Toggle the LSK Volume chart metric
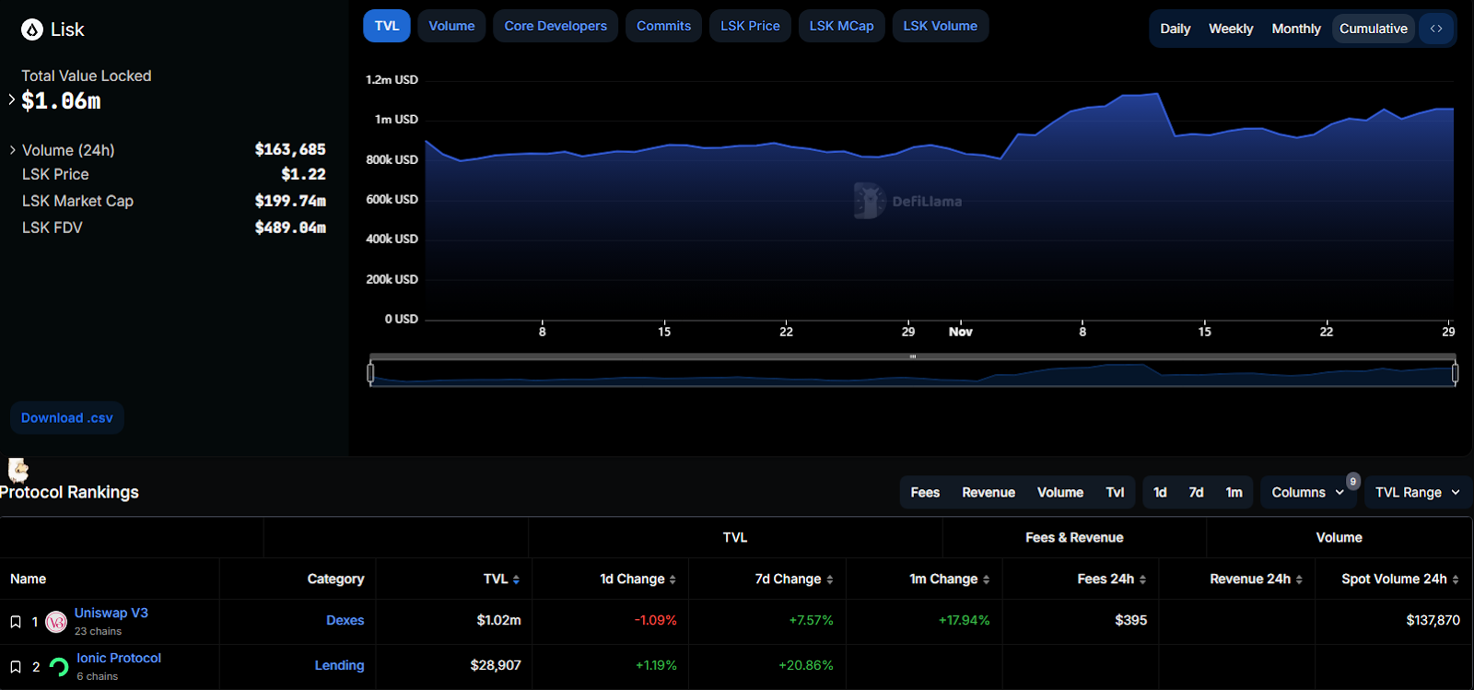Image resolution: width=1474 pixels, height=690 pixels. [x=940, y=26]
